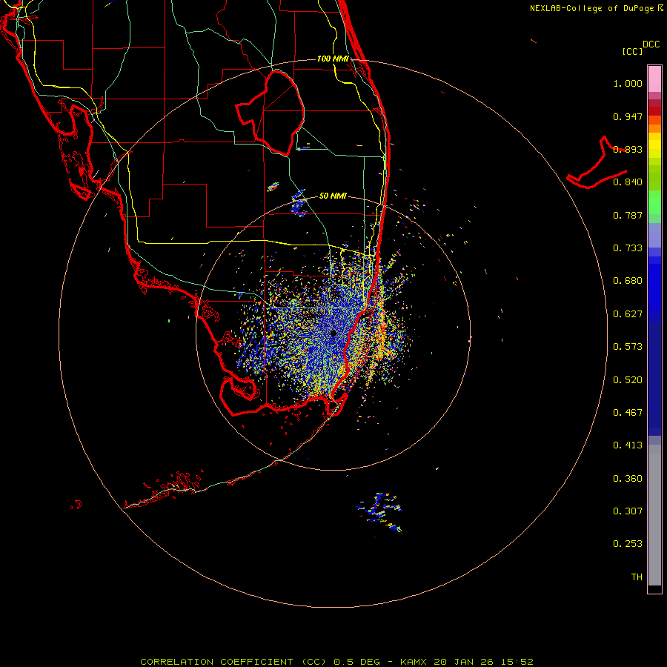667x667 pixels.
Task: Click the radar site black dot marker
Action: (333, 333)
